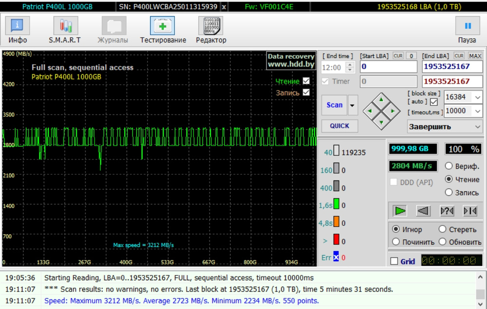Start a QUICK scan

pyautogui.click(x=339, y=126)
